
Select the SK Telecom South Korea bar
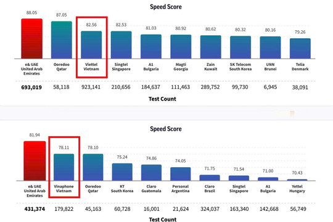(240, 47)
